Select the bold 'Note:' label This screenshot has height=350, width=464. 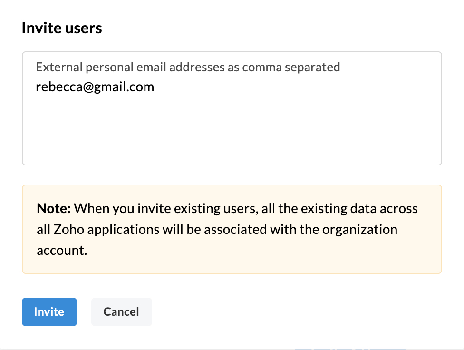tap(54, 208)
